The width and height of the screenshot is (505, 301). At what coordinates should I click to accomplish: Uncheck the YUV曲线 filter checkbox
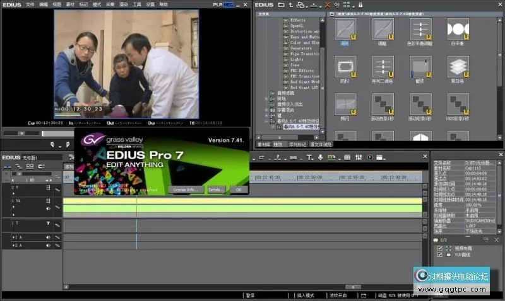[440, 255]
